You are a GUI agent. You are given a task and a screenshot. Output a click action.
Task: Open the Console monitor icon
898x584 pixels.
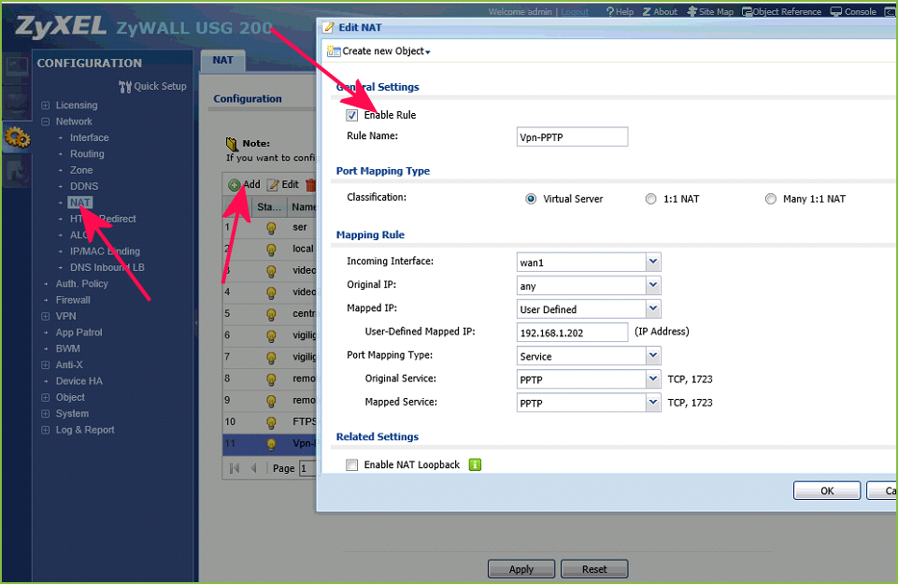click(836, 11)
